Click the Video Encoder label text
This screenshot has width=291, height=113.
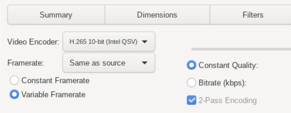(33, 42)
